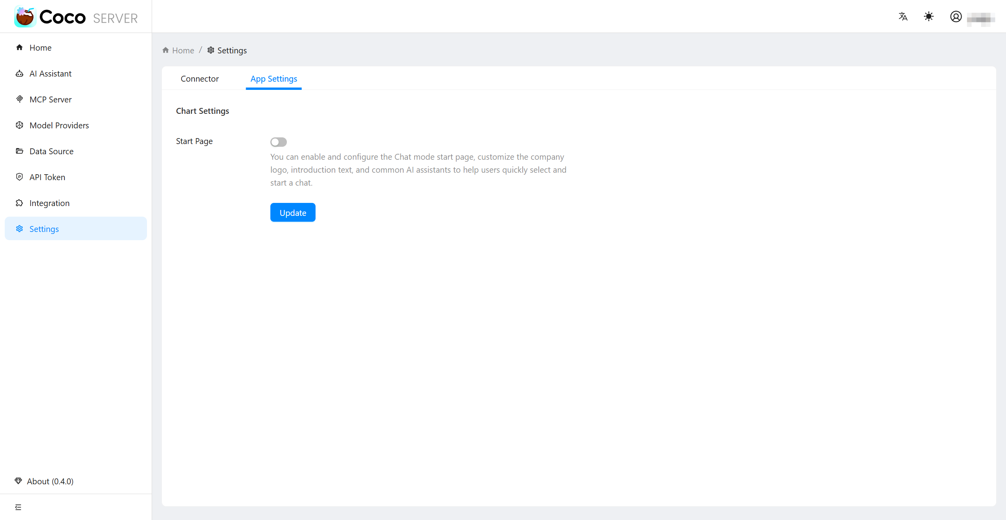1006x520 pixels.
Task: Click the breadcrumb Settings gear icon
Action: pos(211,50)
